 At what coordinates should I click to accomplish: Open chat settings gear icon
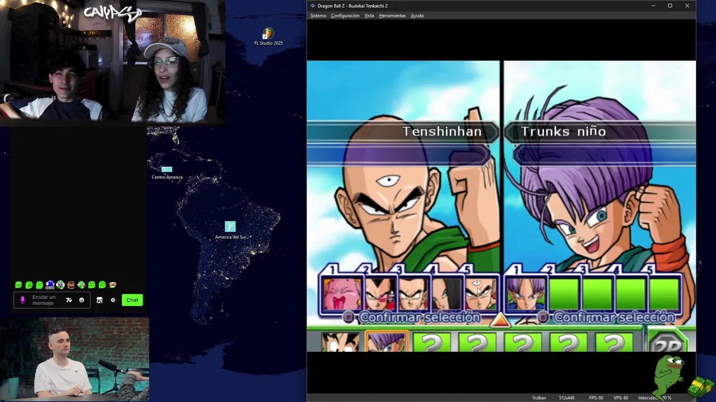112,300
